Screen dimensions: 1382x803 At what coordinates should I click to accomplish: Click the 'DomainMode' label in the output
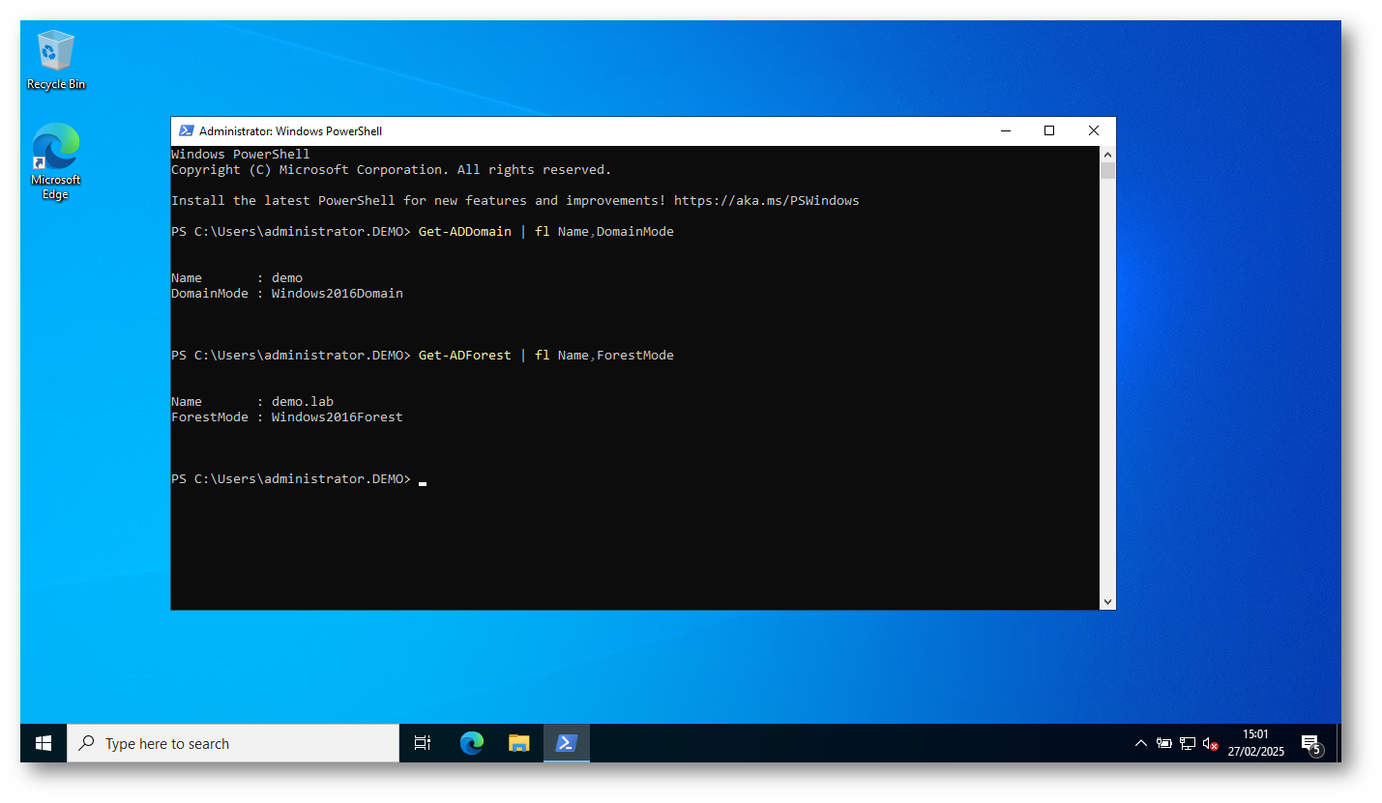point(210,294)
